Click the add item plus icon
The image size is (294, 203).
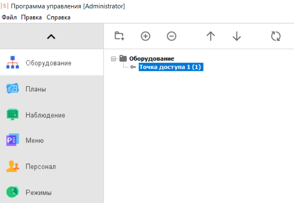click(x=146, y=36)
